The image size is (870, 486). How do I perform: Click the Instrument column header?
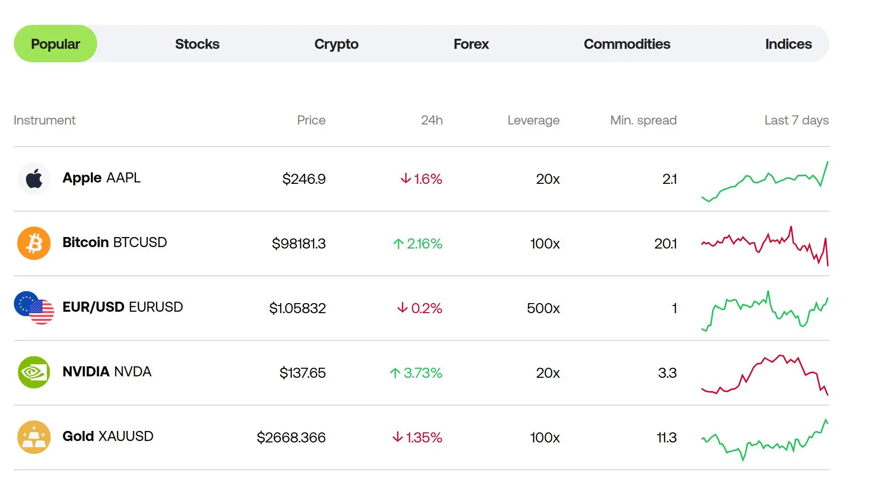coord(45,120)
